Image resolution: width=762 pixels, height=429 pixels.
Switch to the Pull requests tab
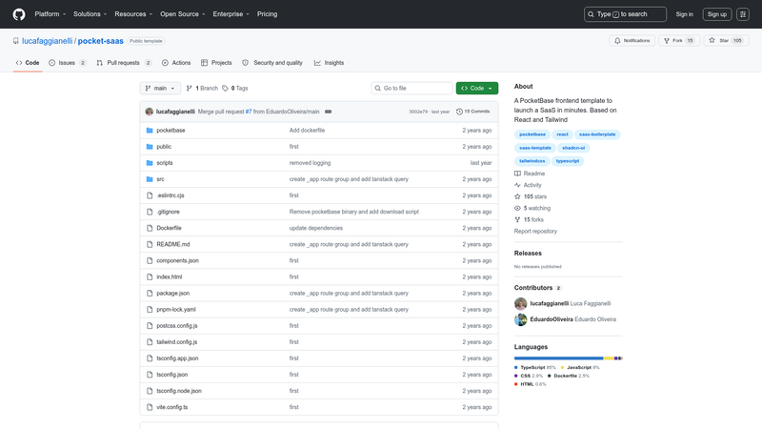(125, 63)
